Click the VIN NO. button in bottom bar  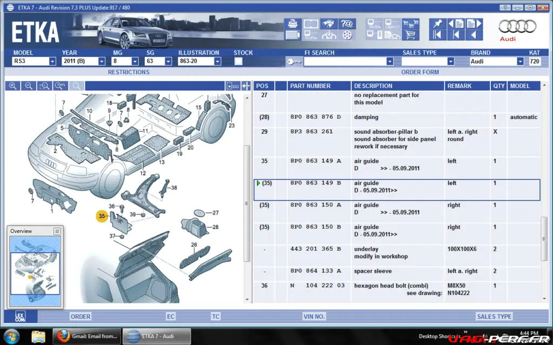[x=314, y=316]
